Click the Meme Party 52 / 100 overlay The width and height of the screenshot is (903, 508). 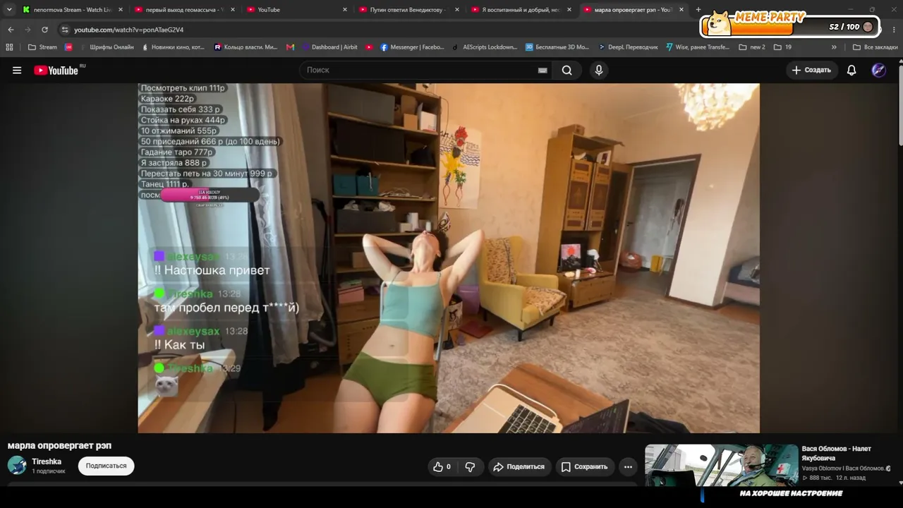[790, 25]
